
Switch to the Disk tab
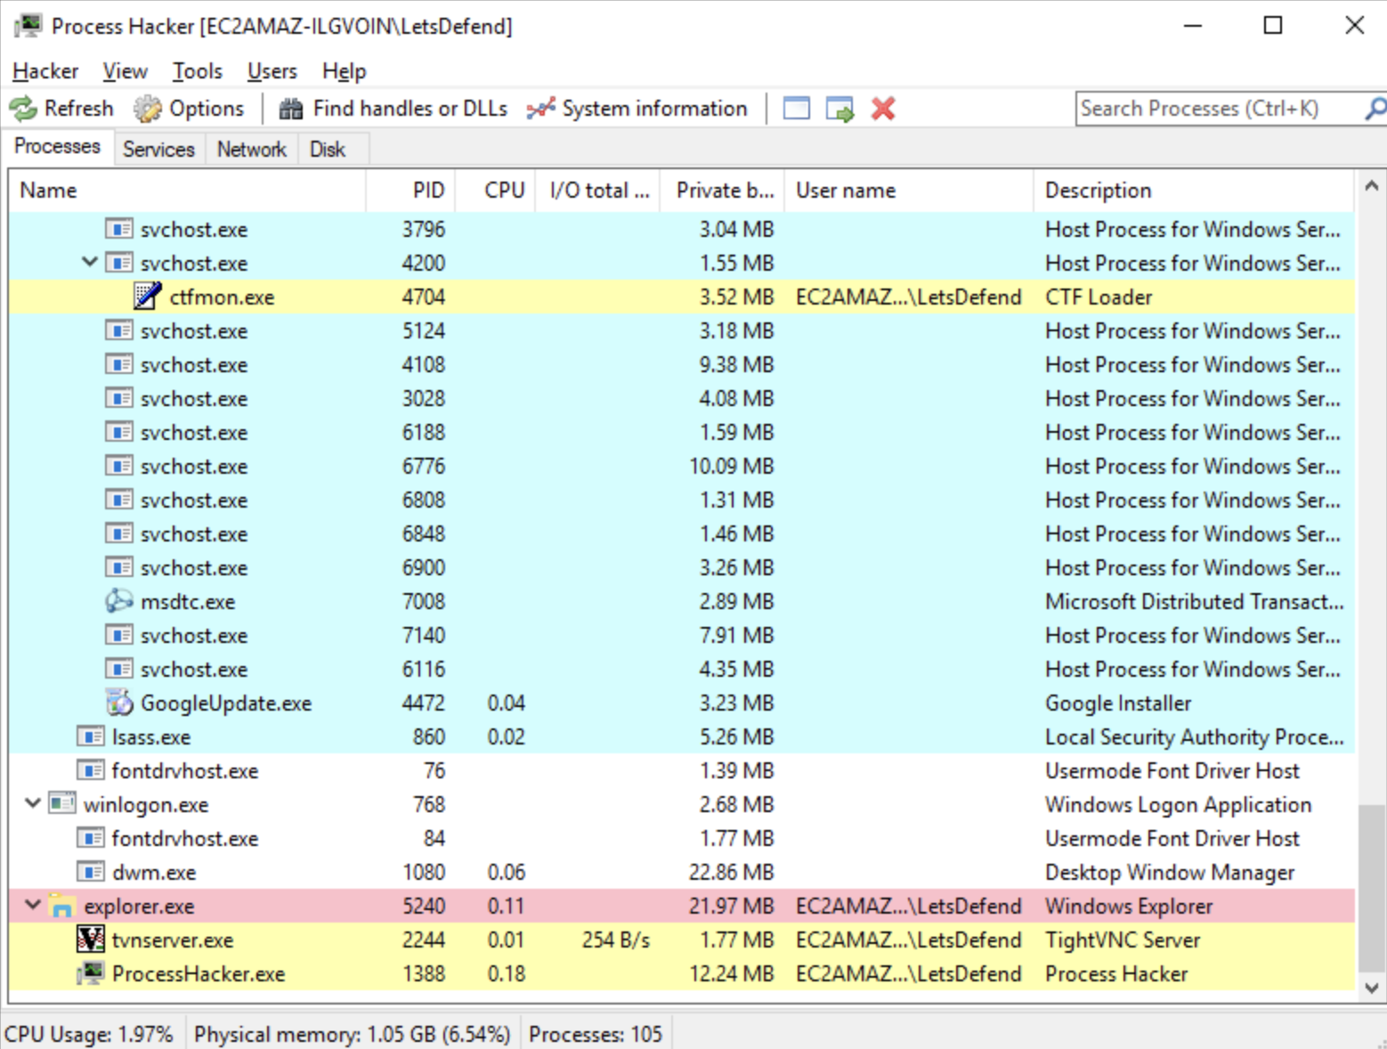coord(328,149)
